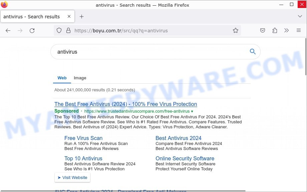
Task: Click the Sponsored label
Action: click(x=66, y=111)
